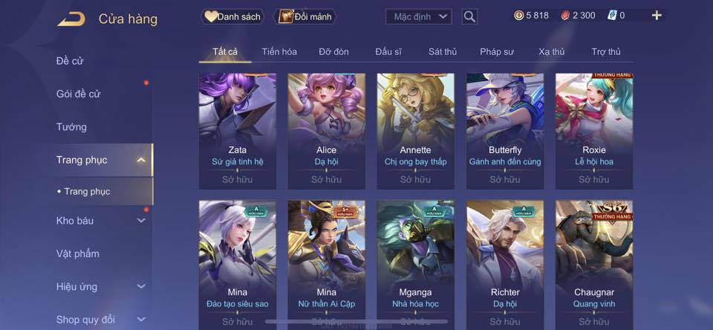The image size is (713, 330).
Task: Expand the Hiệu ứng sidebar section
Action: click(x=141, y=286)
